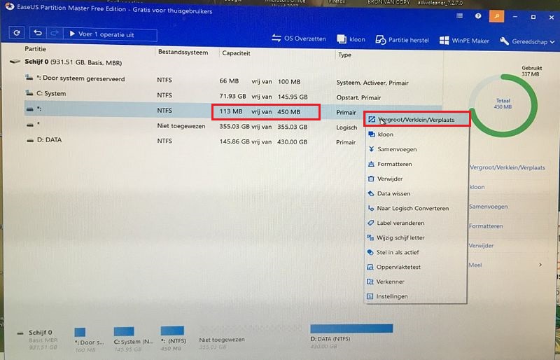Open Instellingen from the context menu

point(416,296)
